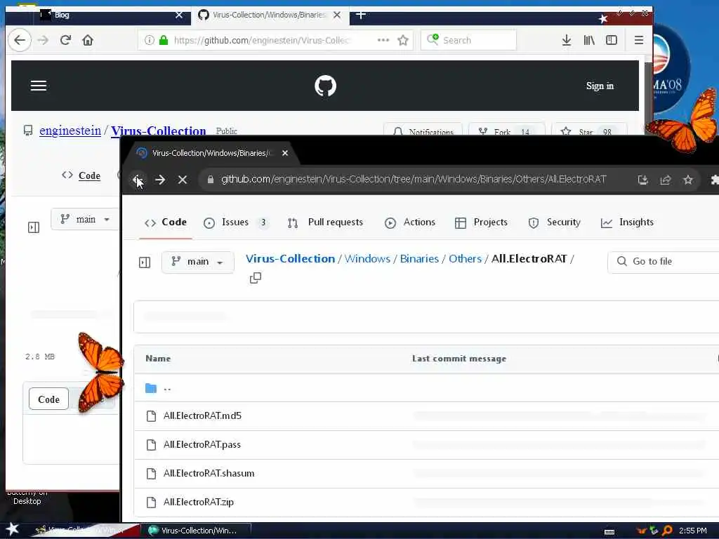Click the Firefox search box
The image size is (719, 539).
(x=468, y=40)
